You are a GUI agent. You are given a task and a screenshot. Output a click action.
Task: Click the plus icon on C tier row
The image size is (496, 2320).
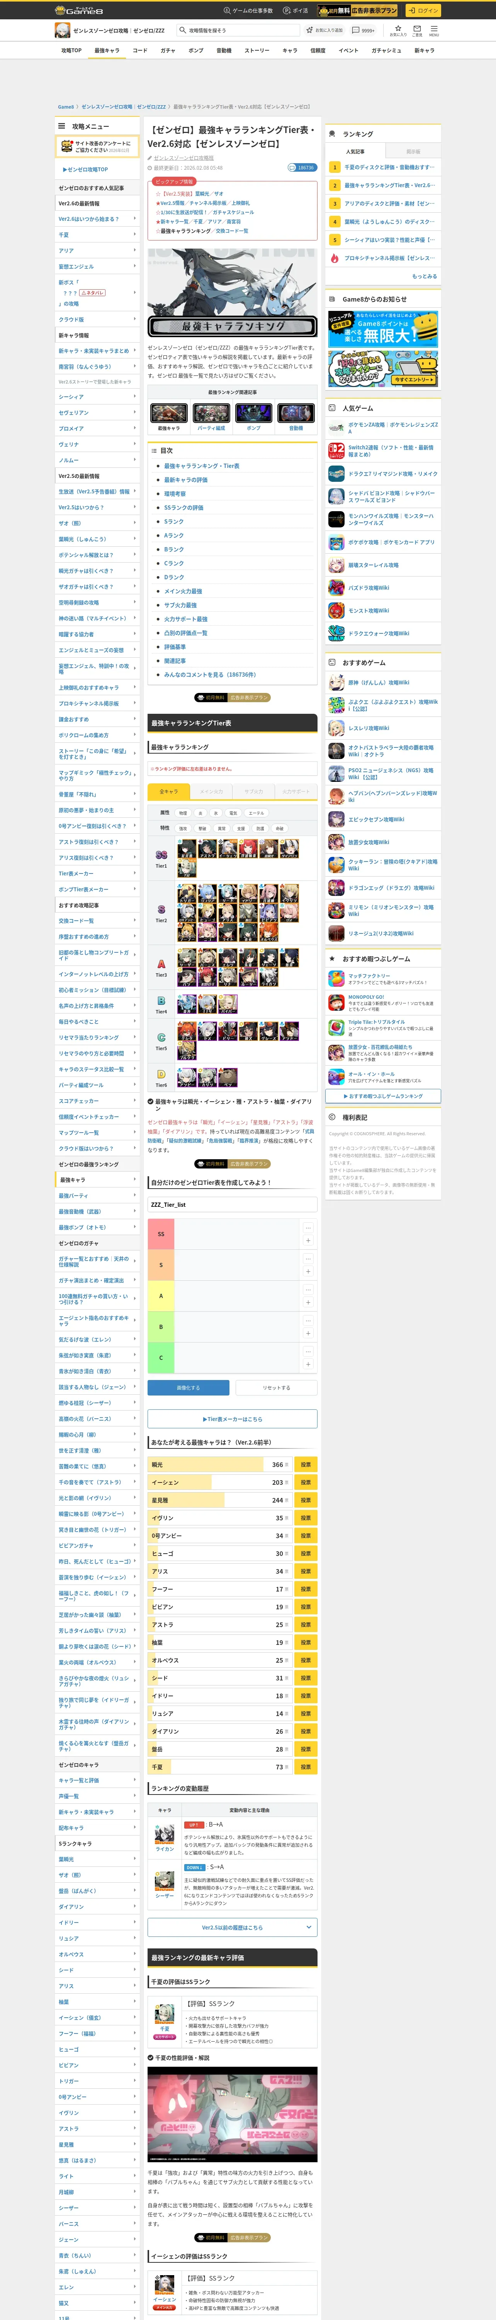tap(308, 1365)
